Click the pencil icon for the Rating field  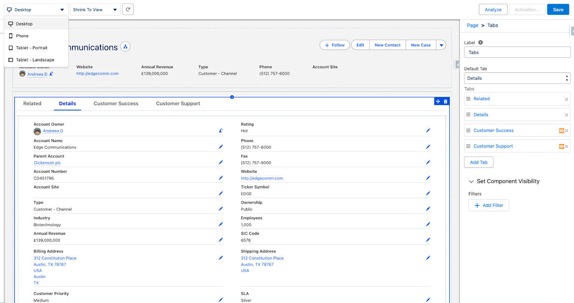(x=428, y=131)
